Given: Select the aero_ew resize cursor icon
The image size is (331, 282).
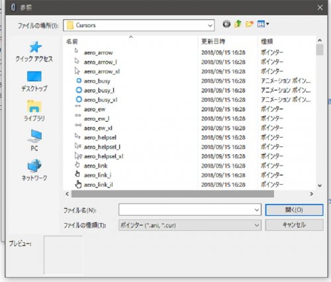Looking at the screenshot, I should [78, 106].
